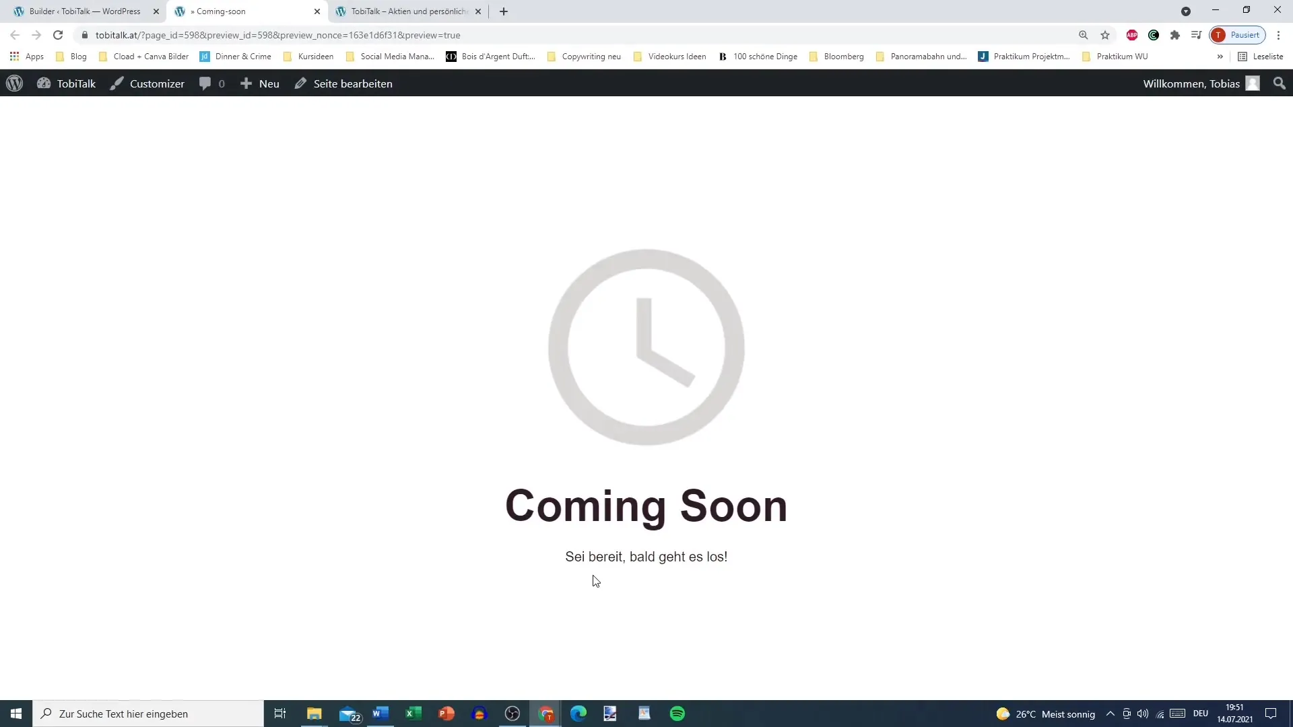Expand bookmarks toolbar overflow menu
The width and height of the screenshot is (1293, 727).
1220,56
